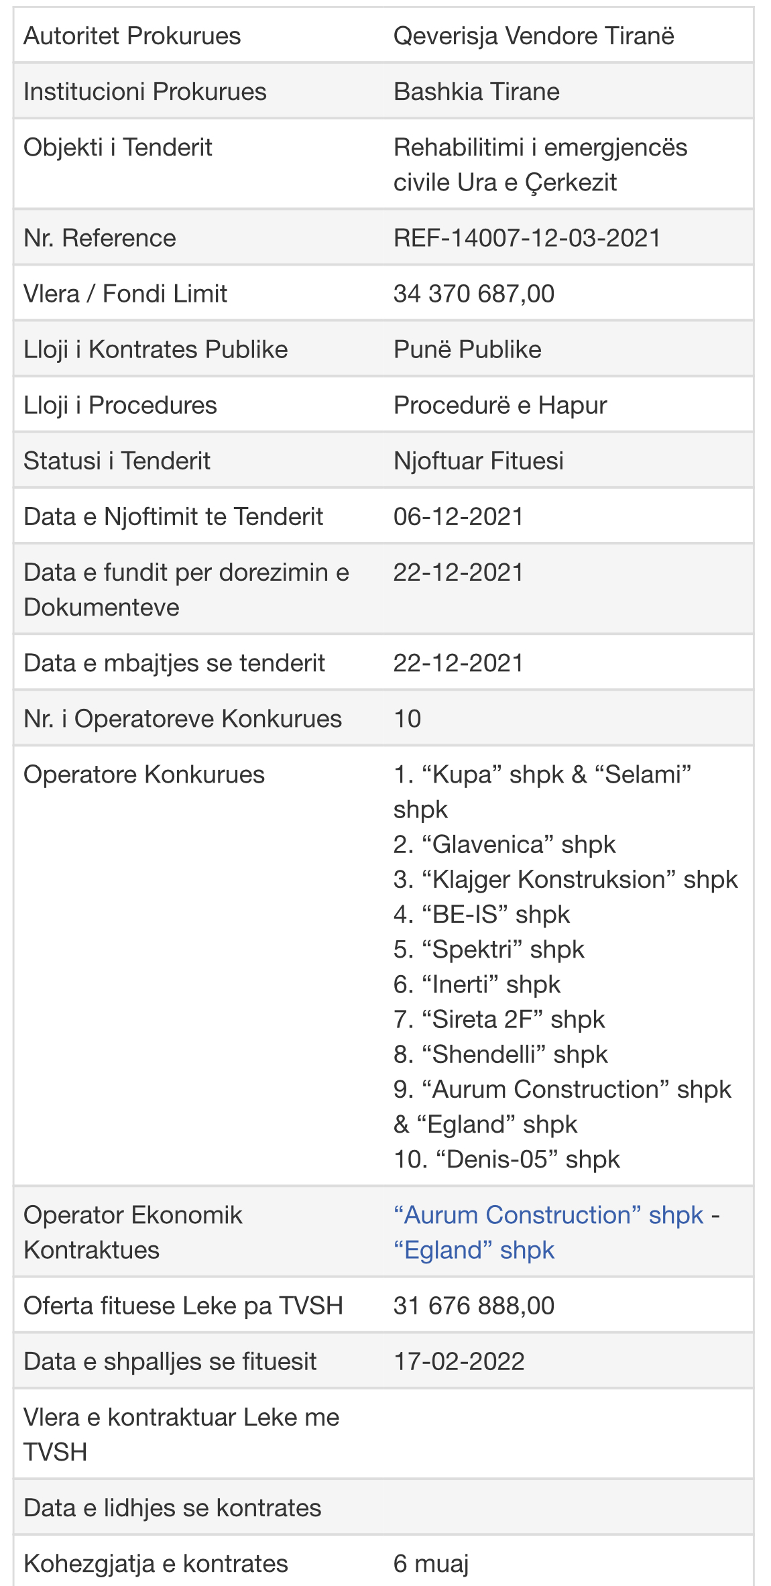
Task: Click the tender announcement date 06-12-2021
Action: (458, 516)
